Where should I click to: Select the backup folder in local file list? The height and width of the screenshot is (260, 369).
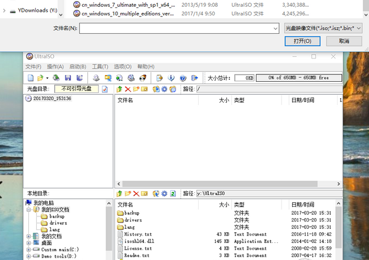pyautogui.click(x=132, y=213)
